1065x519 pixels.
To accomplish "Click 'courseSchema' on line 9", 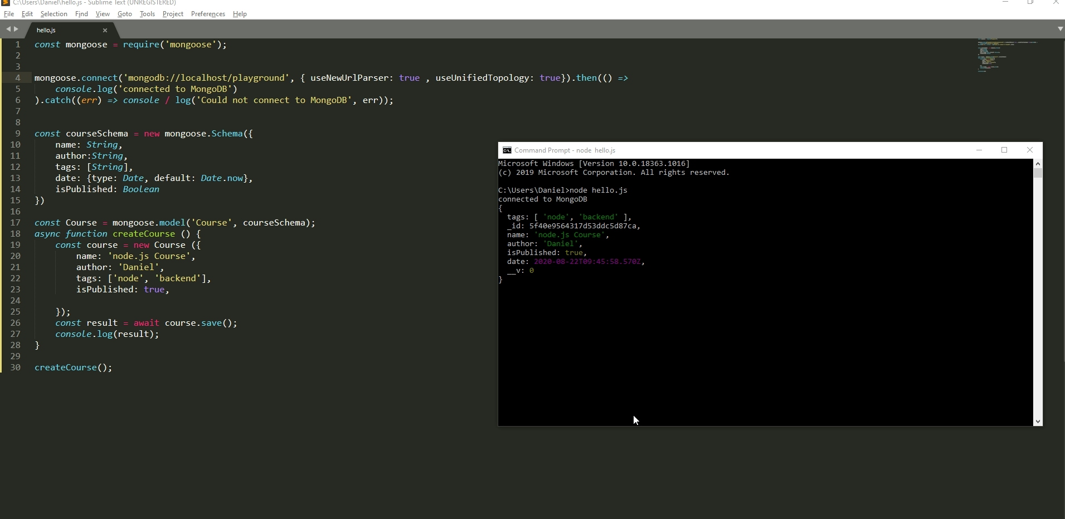I will coord(97,134).
